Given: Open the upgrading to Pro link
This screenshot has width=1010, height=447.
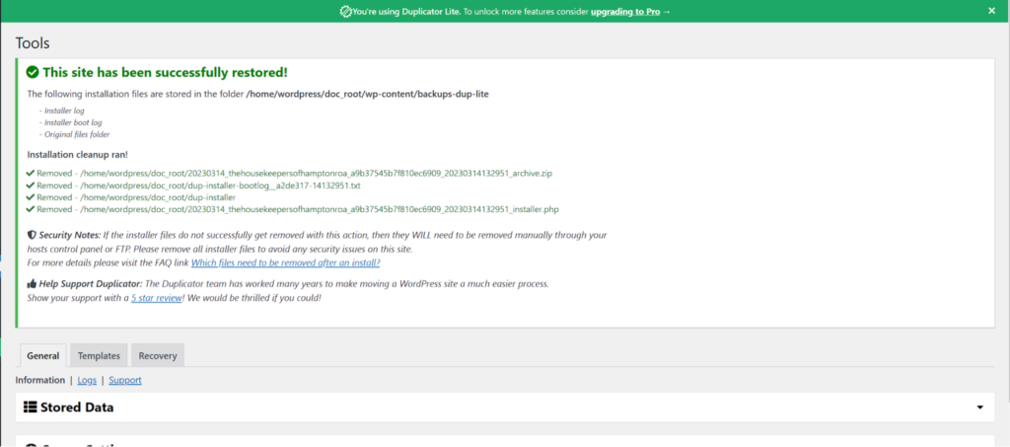Looking at the screenshot, I should (x=624, y=12).
